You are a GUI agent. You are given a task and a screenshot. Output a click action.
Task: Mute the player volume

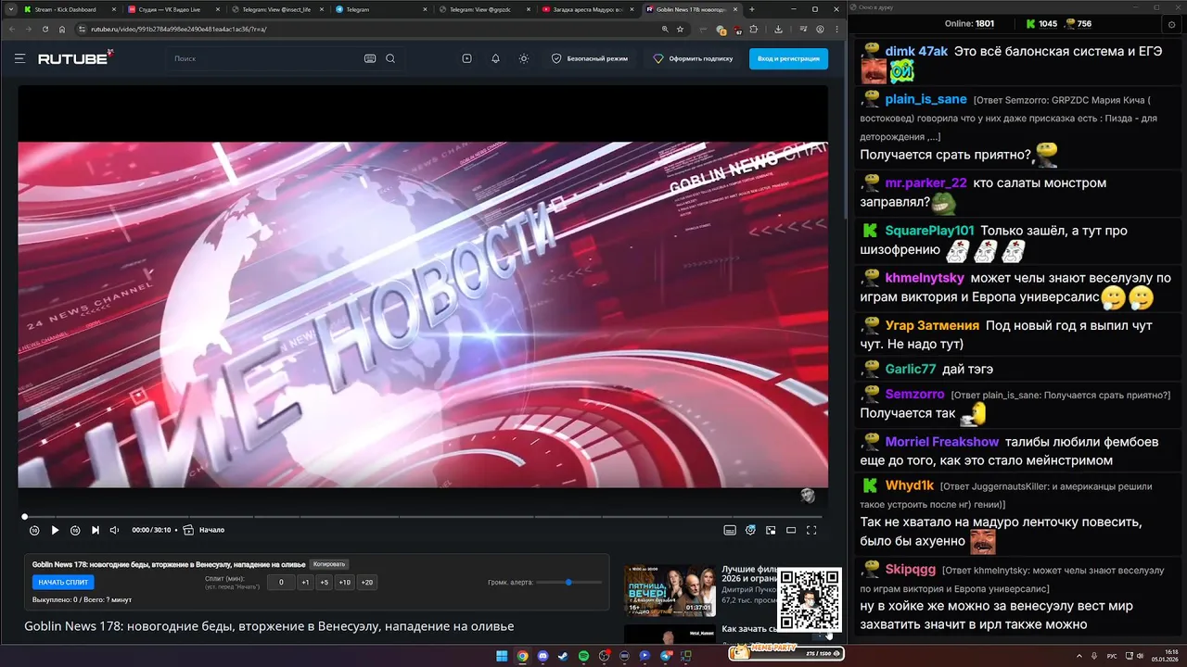(115, 530)
